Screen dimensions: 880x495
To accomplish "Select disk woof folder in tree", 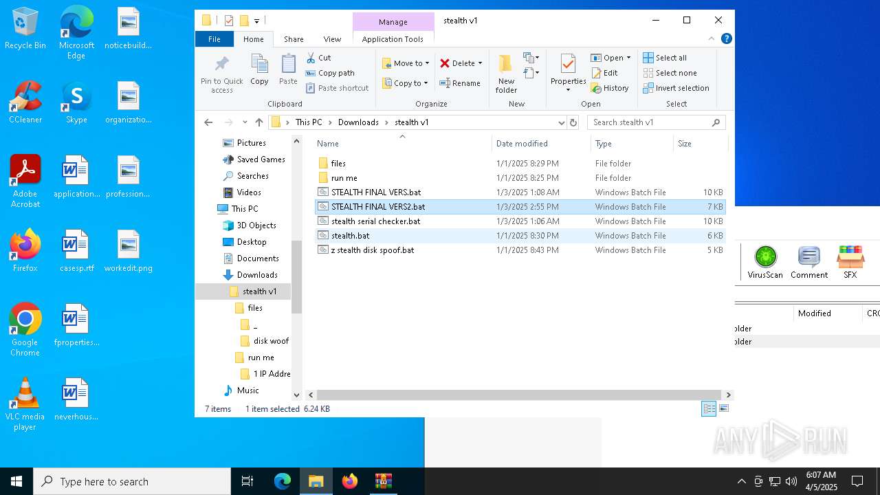I will [x=265, y=341].
